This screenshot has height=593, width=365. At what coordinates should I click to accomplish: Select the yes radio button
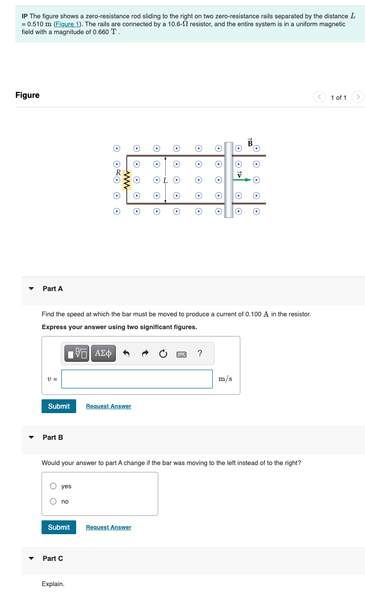[52, 486]
